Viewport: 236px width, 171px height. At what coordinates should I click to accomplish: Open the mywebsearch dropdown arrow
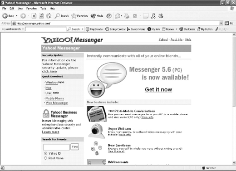tap(23, 29)
